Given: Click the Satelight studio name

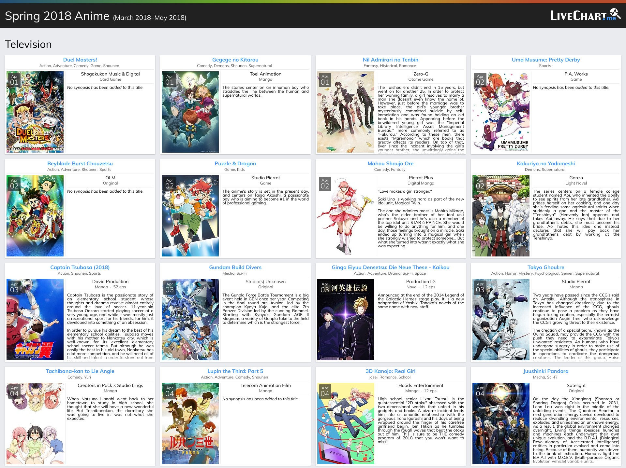Looking at the screenshot, I should pyautogui.click(x=576, y=385).
